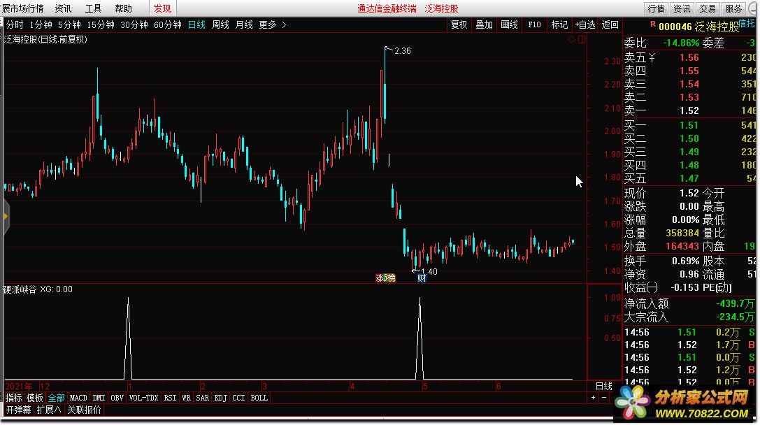The image size is (760, 425).
Task: Click the 指标 tab at bottom
Action: (x=13, y=398)
